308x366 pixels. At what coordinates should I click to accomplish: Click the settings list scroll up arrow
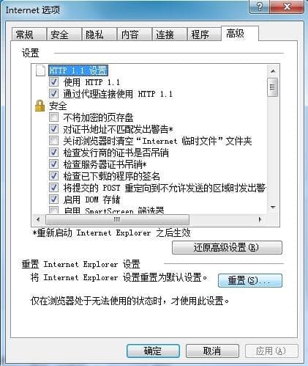(x=273, y=71)
